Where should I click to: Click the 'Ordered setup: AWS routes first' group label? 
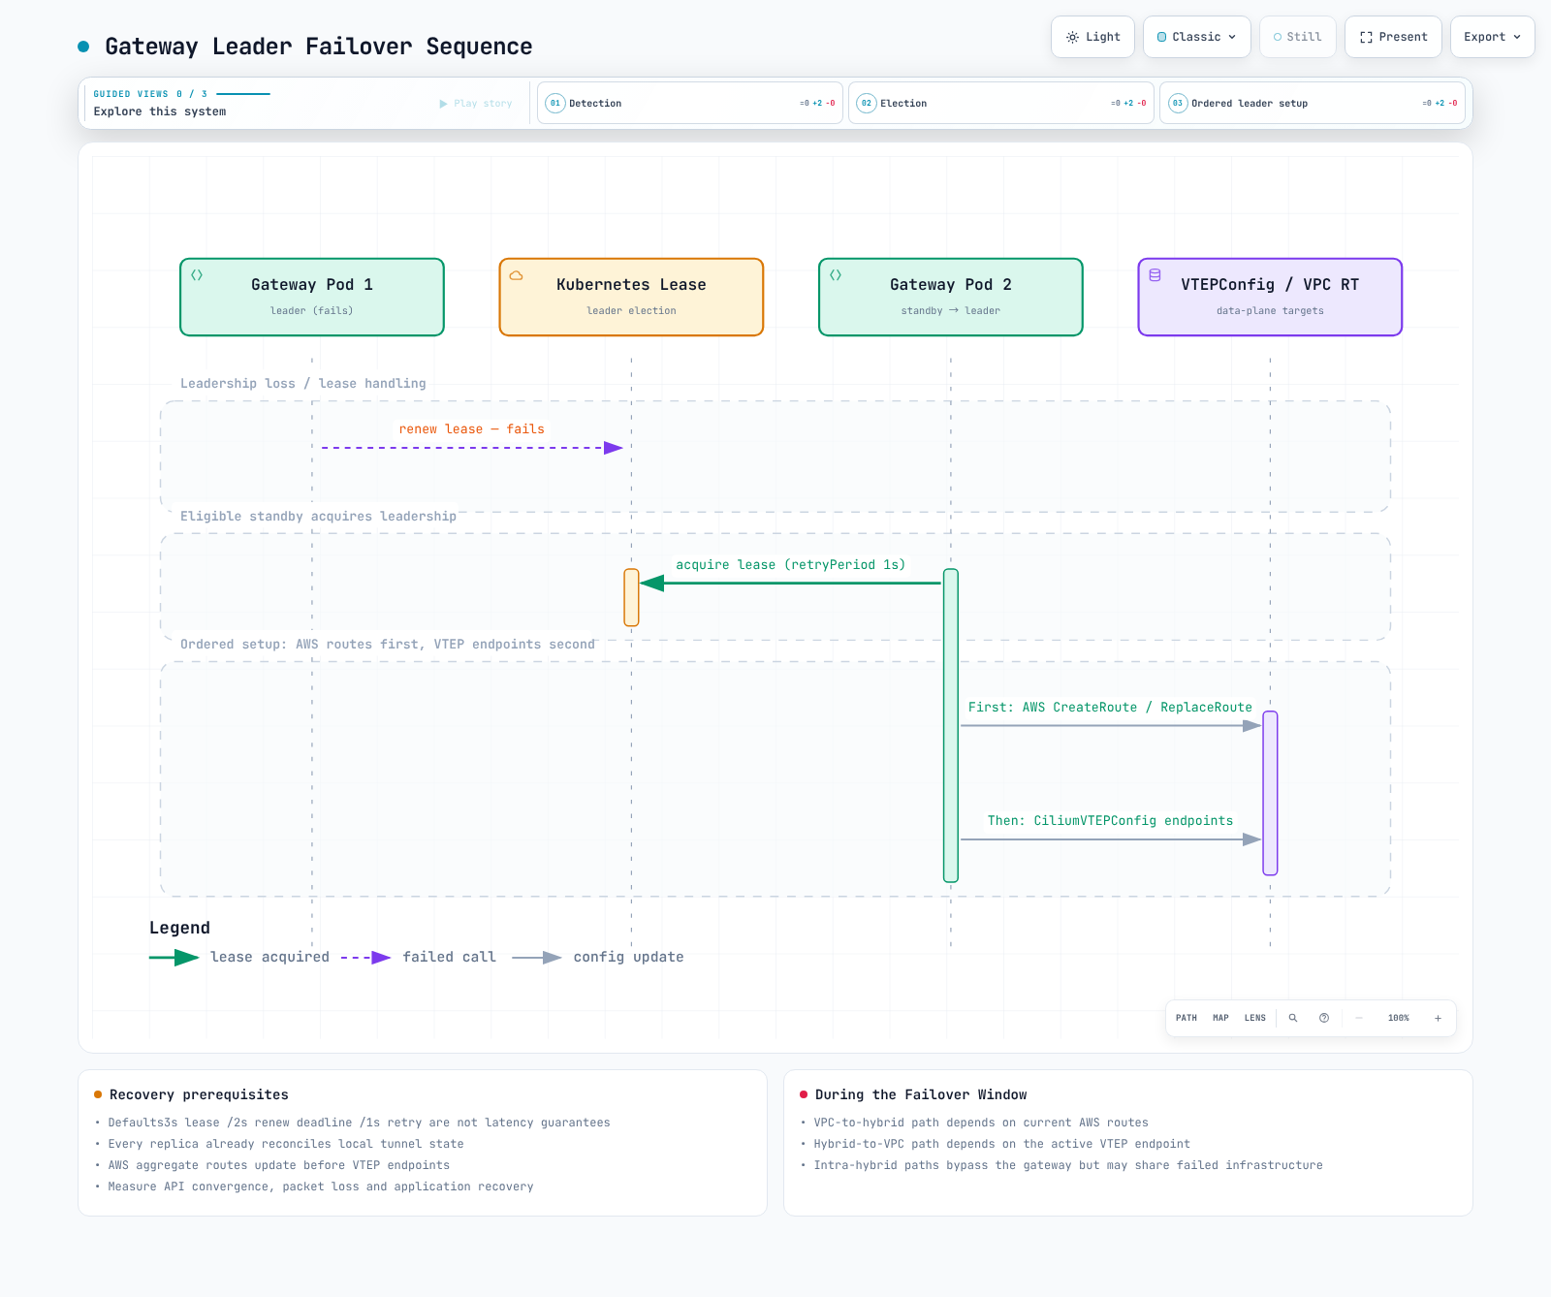[388, 645]
